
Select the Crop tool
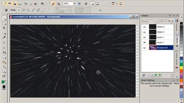click(x=4, y=28)
